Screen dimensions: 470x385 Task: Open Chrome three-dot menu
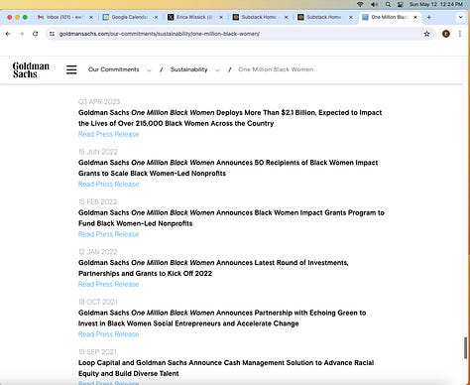[x=460, y=34]
